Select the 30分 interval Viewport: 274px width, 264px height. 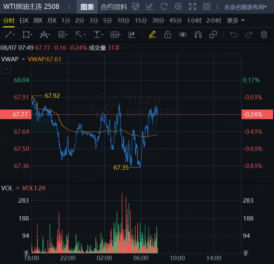point(158,21)
